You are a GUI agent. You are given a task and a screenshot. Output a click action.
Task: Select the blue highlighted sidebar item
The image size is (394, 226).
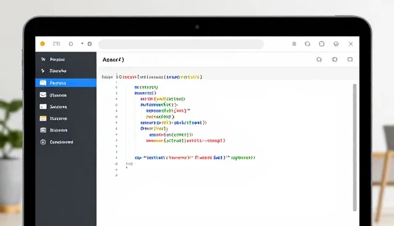click(x=66, y=83)
